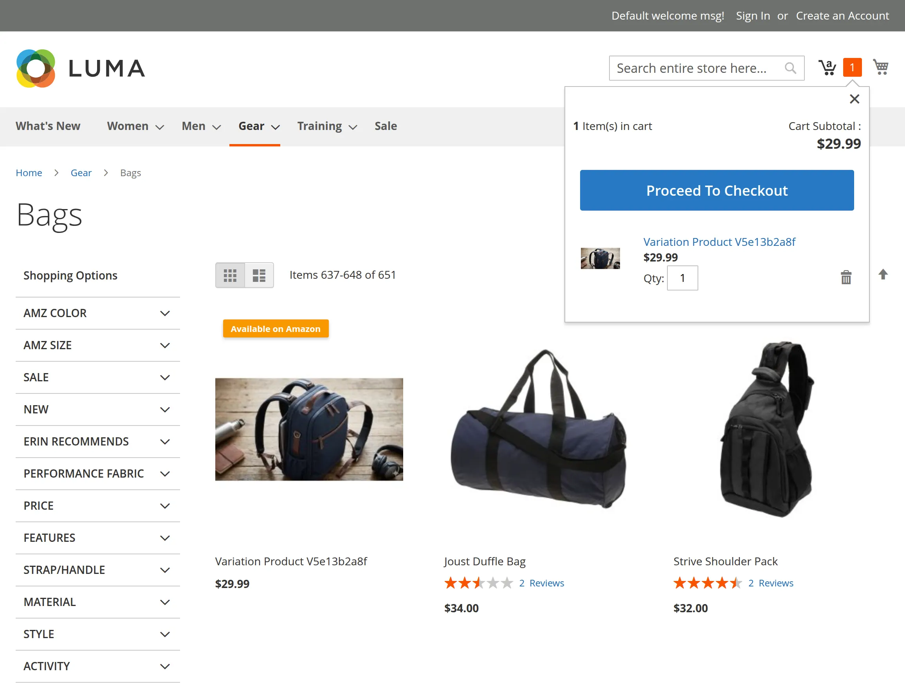Open Strive Shoulder Pack product image

(x=768, y=429)
